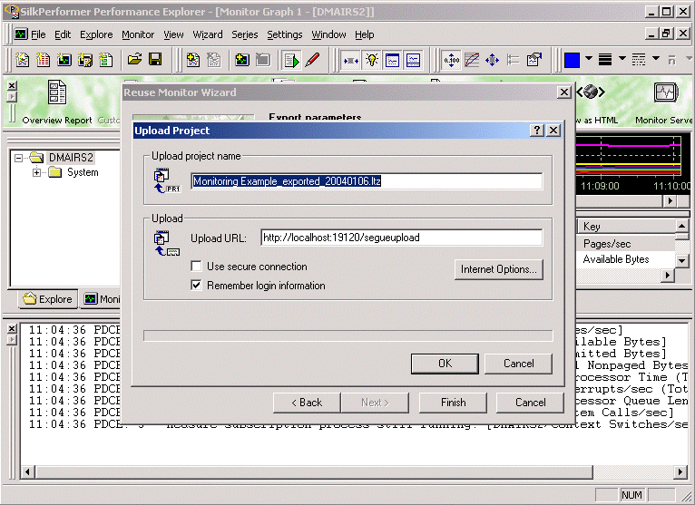The width and height of the screenshot is (695, 505).
Task: Open the Settings menu
Action: coord(285,34)
